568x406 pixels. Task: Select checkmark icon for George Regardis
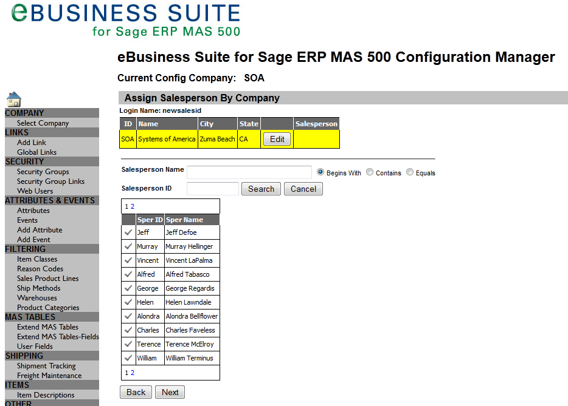128,288
